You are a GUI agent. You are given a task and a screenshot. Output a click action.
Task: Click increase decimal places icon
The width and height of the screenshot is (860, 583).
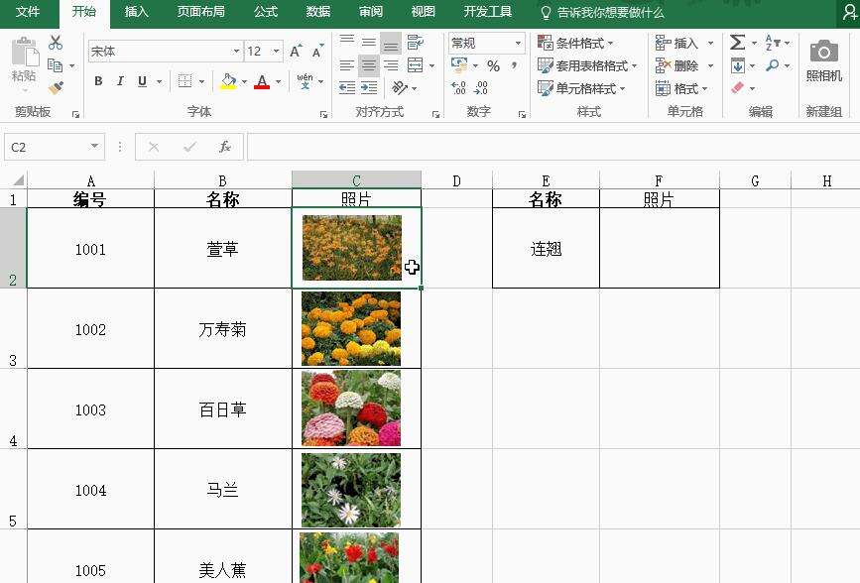[x=458, y=88]
